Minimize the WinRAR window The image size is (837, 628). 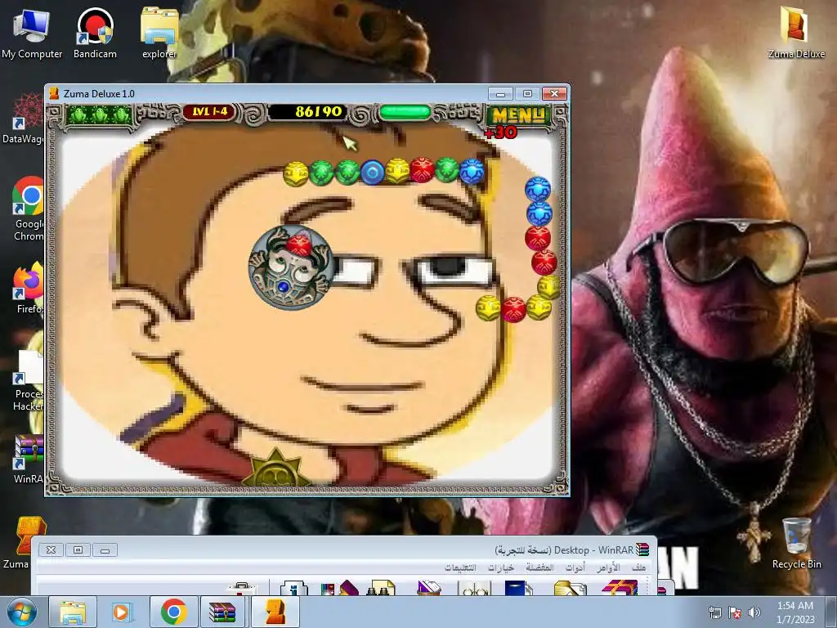(105, 550)
